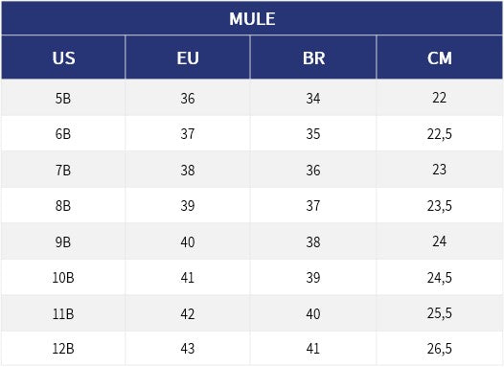Click the 22,5 CM cell
This screenshot has width=504, height=367.
click(440, 134)
